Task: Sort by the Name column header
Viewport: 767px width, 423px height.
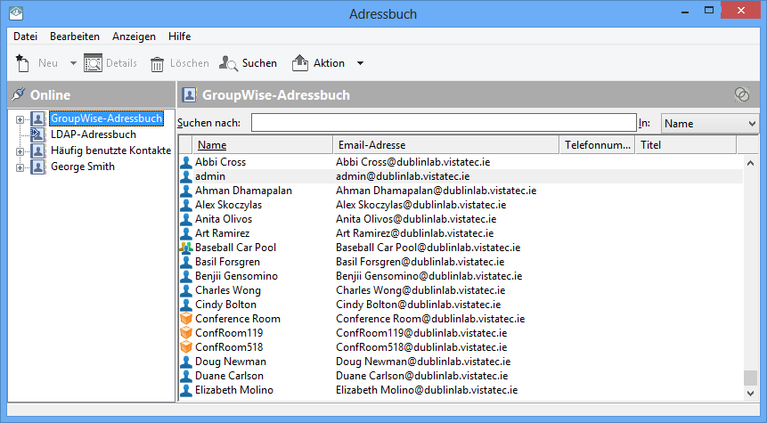Action: tap(263, 145)
